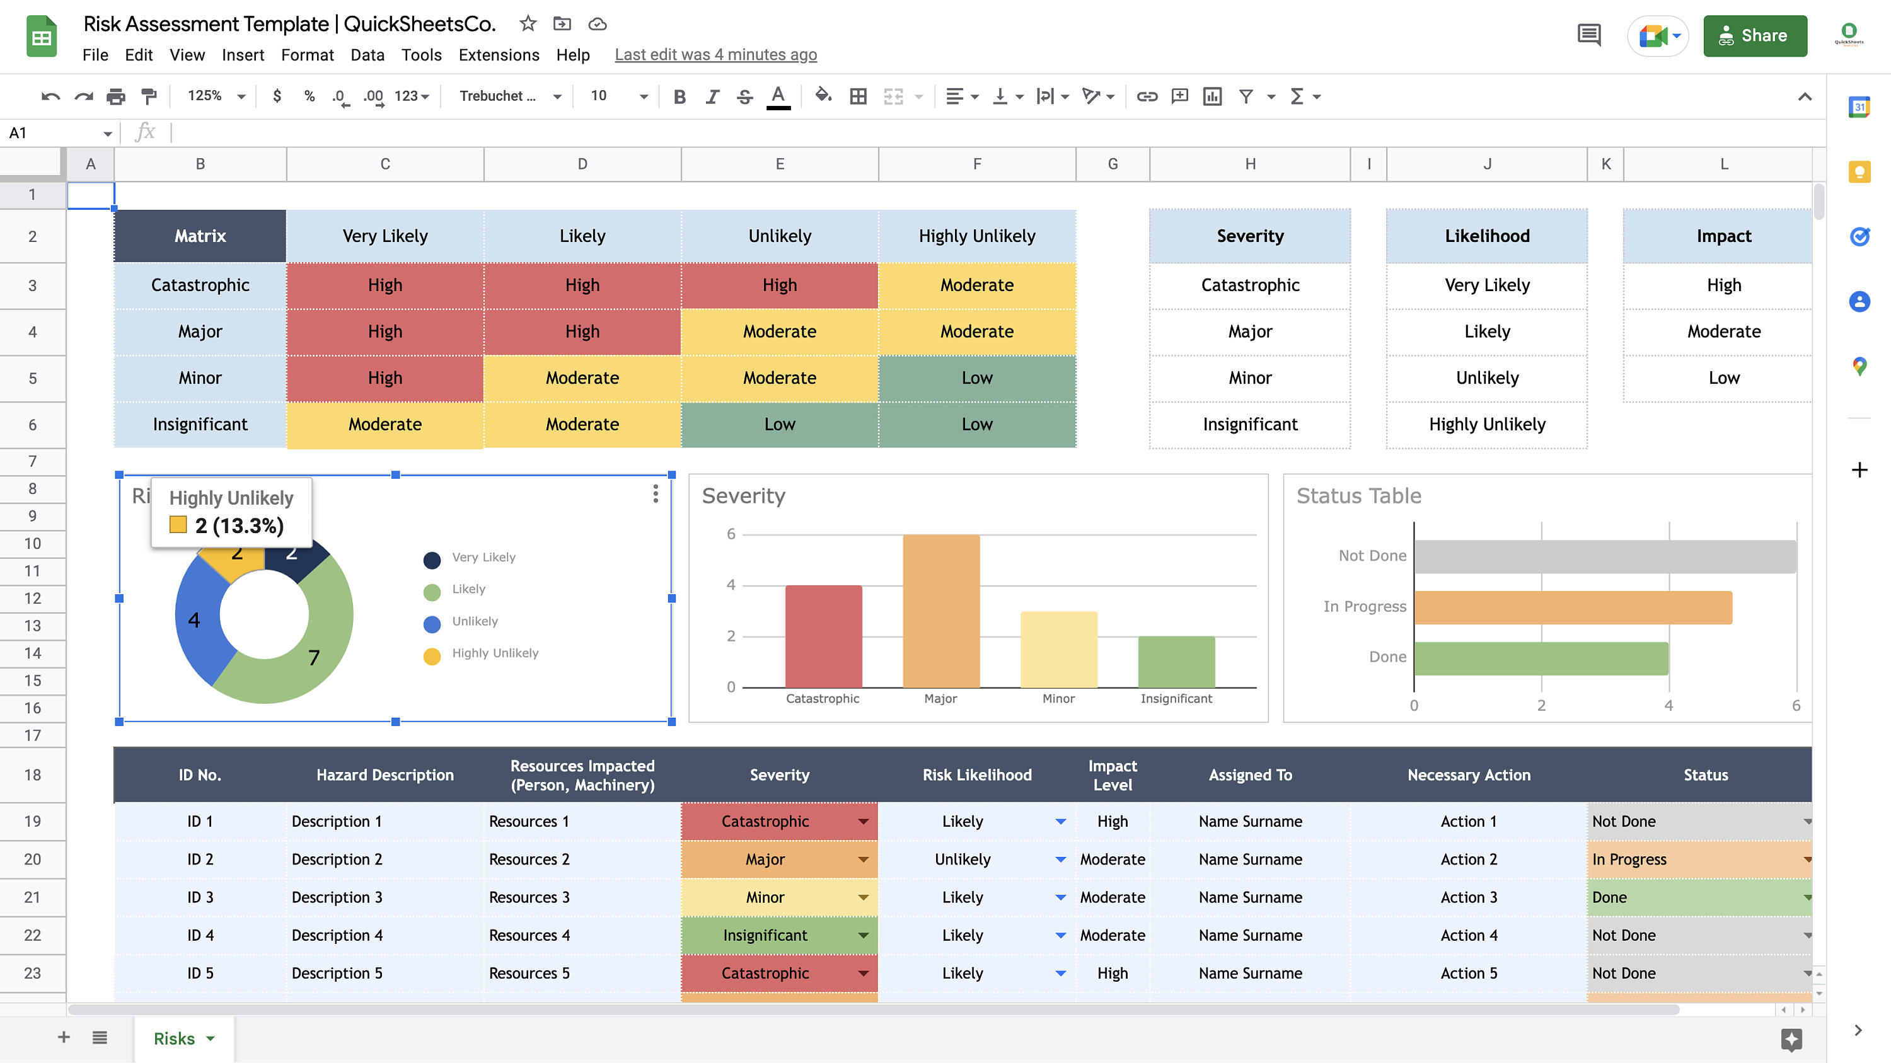
Task: Open the Severity dropdown for ID 1
Action: click(x=864, y=821)
